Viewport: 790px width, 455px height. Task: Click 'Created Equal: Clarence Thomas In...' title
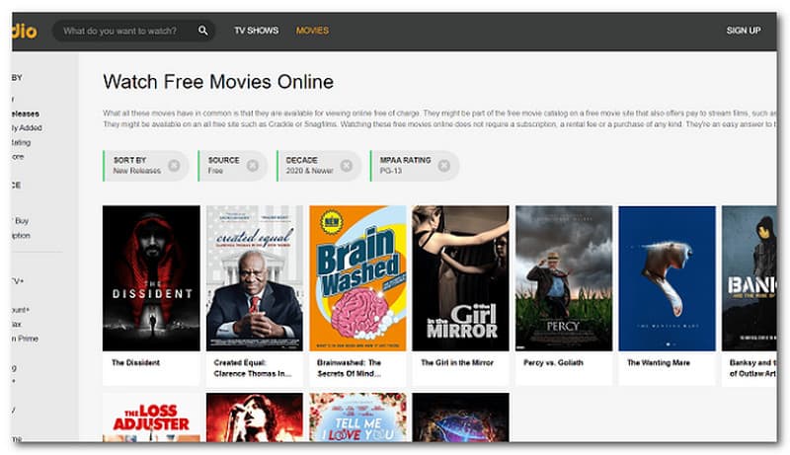253,368
